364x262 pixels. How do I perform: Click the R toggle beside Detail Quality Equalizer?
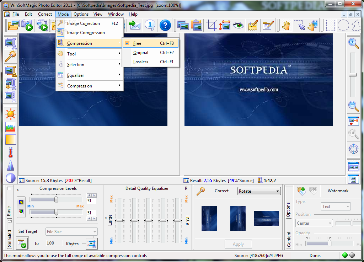click(x=186, y=188)
